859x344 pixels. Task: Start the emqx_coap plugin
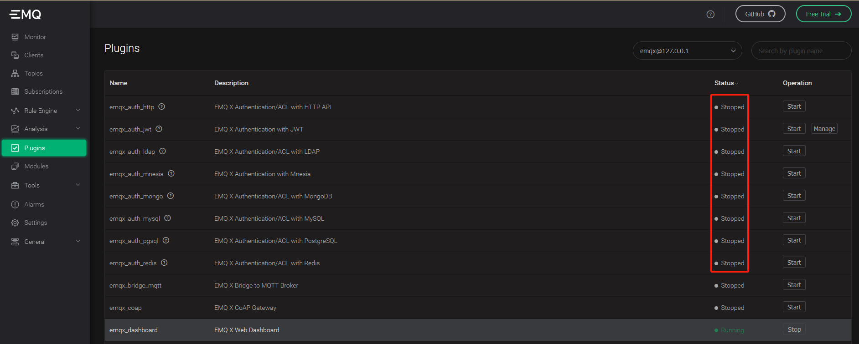point(794,307)
